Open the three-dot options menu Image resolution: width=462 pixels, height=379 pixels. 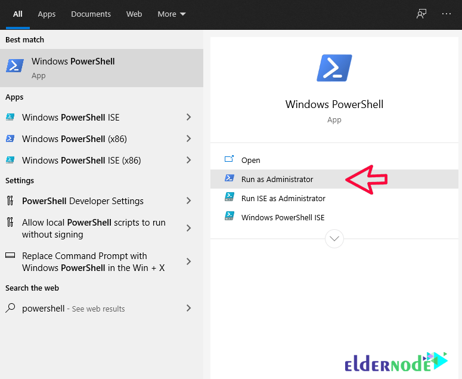point(447,14)
